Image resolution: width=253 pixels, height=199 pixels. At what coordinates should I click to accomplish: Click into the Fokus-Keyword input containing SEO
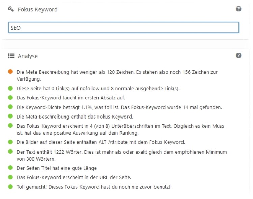[x=123, y=28]
